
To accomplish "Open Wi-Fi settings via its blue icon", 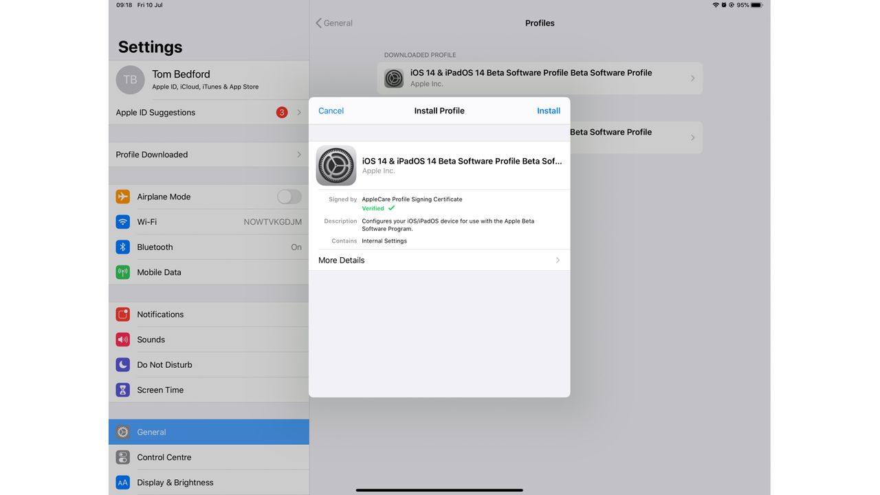I will click(123, 222).
